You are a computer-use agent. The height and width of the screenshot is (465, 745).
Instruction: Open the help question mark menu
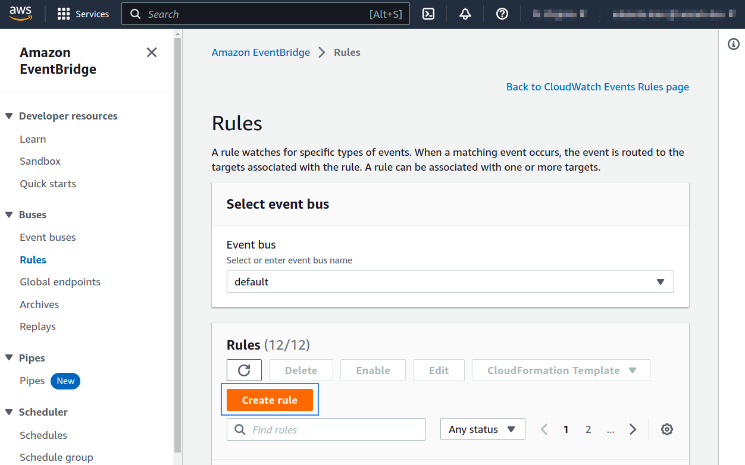(x=502, y=14)
